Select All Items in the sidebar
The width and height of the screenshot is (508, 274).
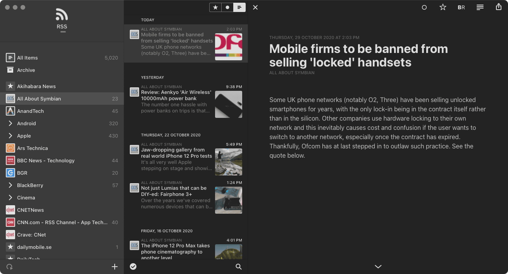pos(62,58)
